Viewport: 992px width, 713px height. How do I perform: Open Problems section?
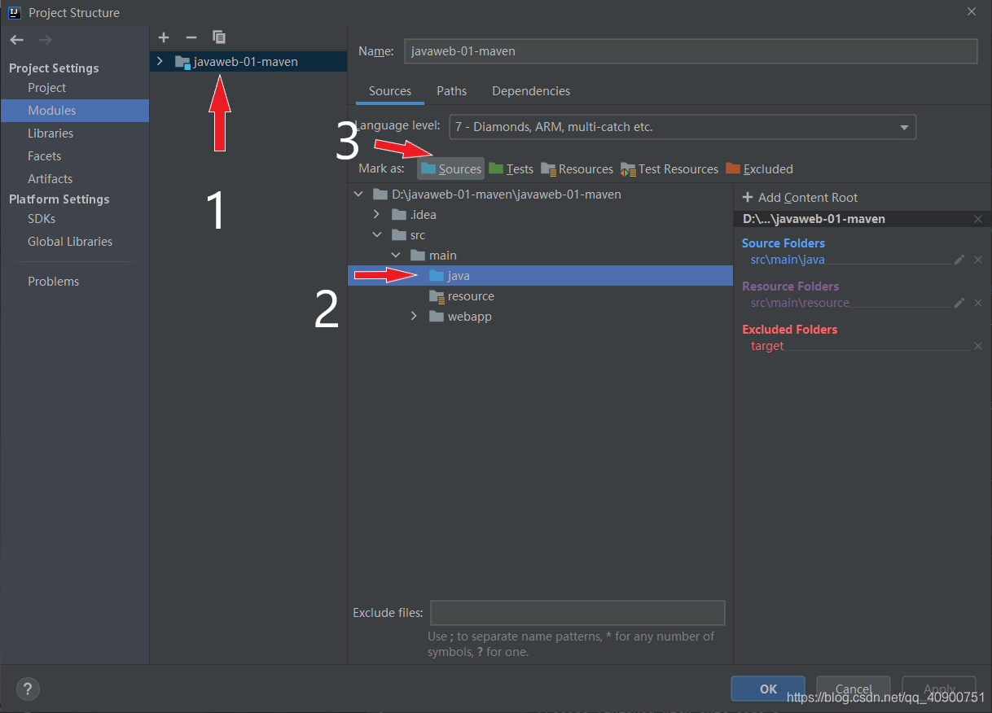[x=53, y=282]
